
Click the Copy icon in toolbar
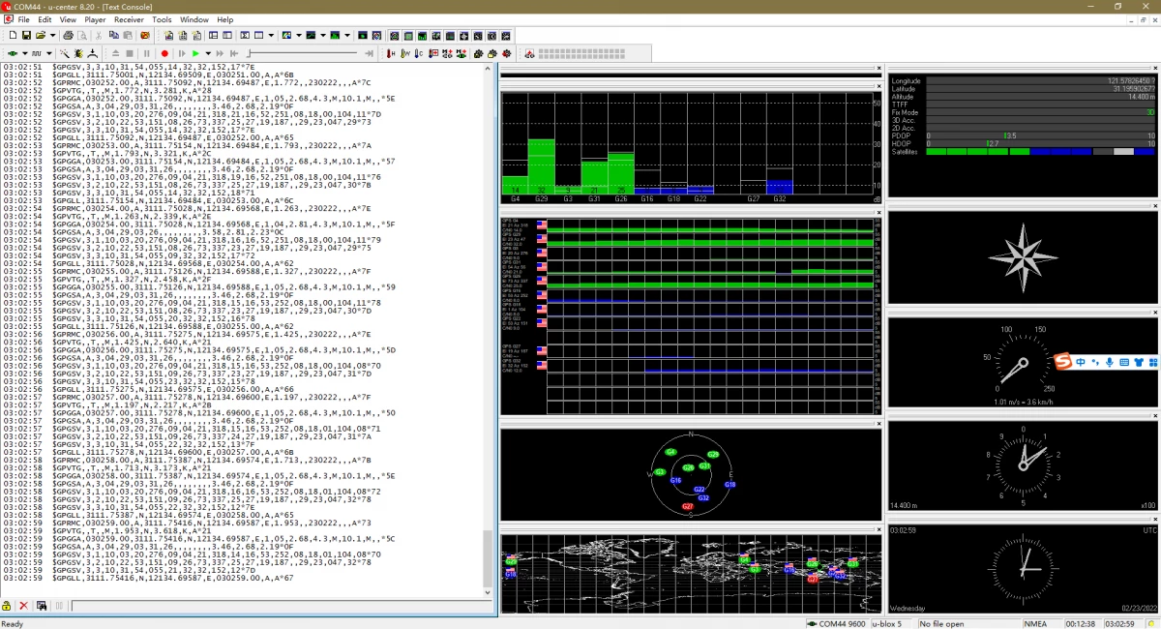click(x=113, y=36)
